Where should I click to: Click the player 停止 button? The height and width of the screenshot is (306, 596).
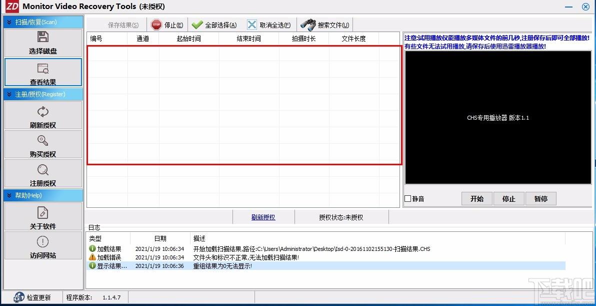pos(509,199)
